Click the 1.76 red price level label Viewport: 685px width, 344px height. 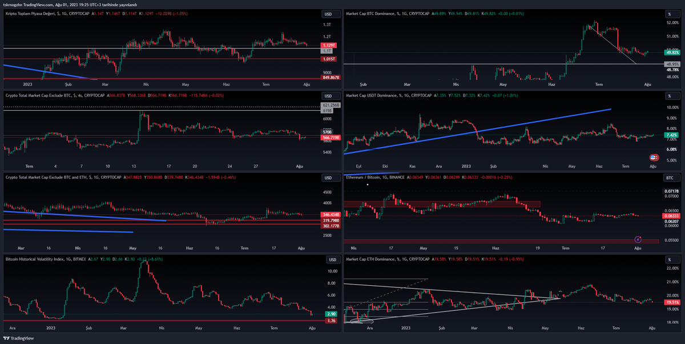tap(331, 321)
